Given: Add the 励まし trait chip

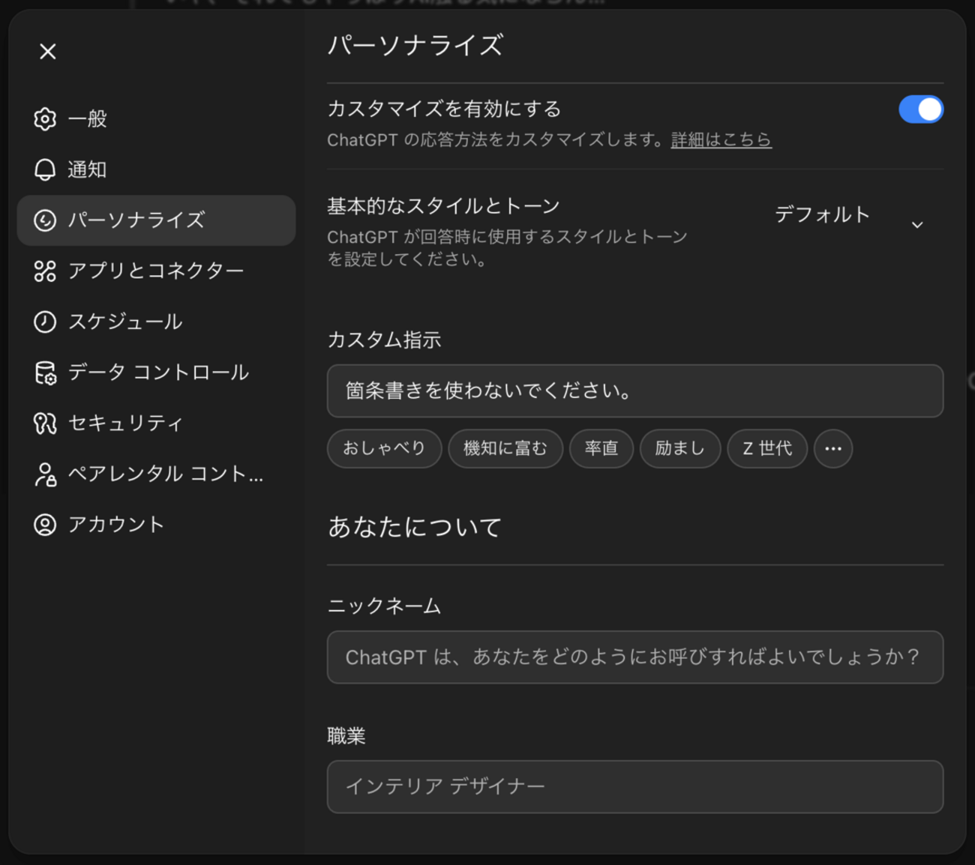Looking at the screenshot, I should coord(680,448).
